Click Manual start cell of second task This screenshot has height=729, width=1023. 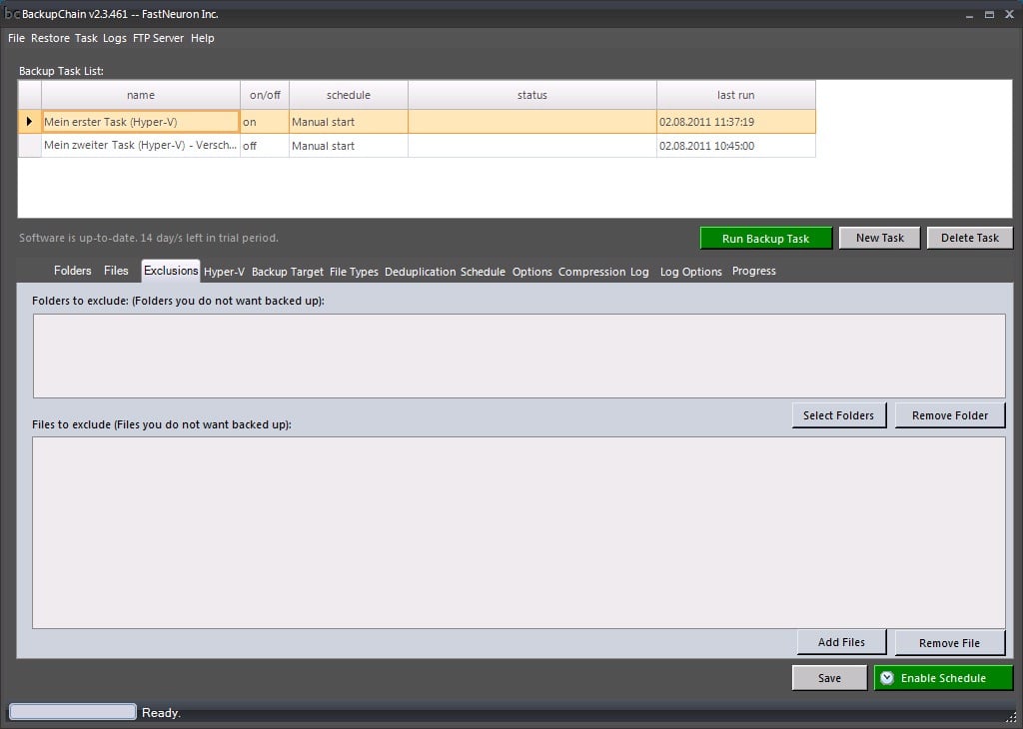click(x=349, y=146)
